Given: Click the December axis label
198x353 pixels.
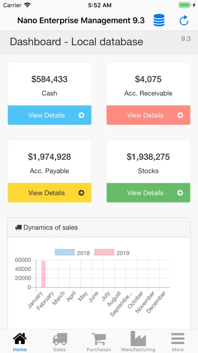Looking at the screenshot, I should click(x=156, y=302).
